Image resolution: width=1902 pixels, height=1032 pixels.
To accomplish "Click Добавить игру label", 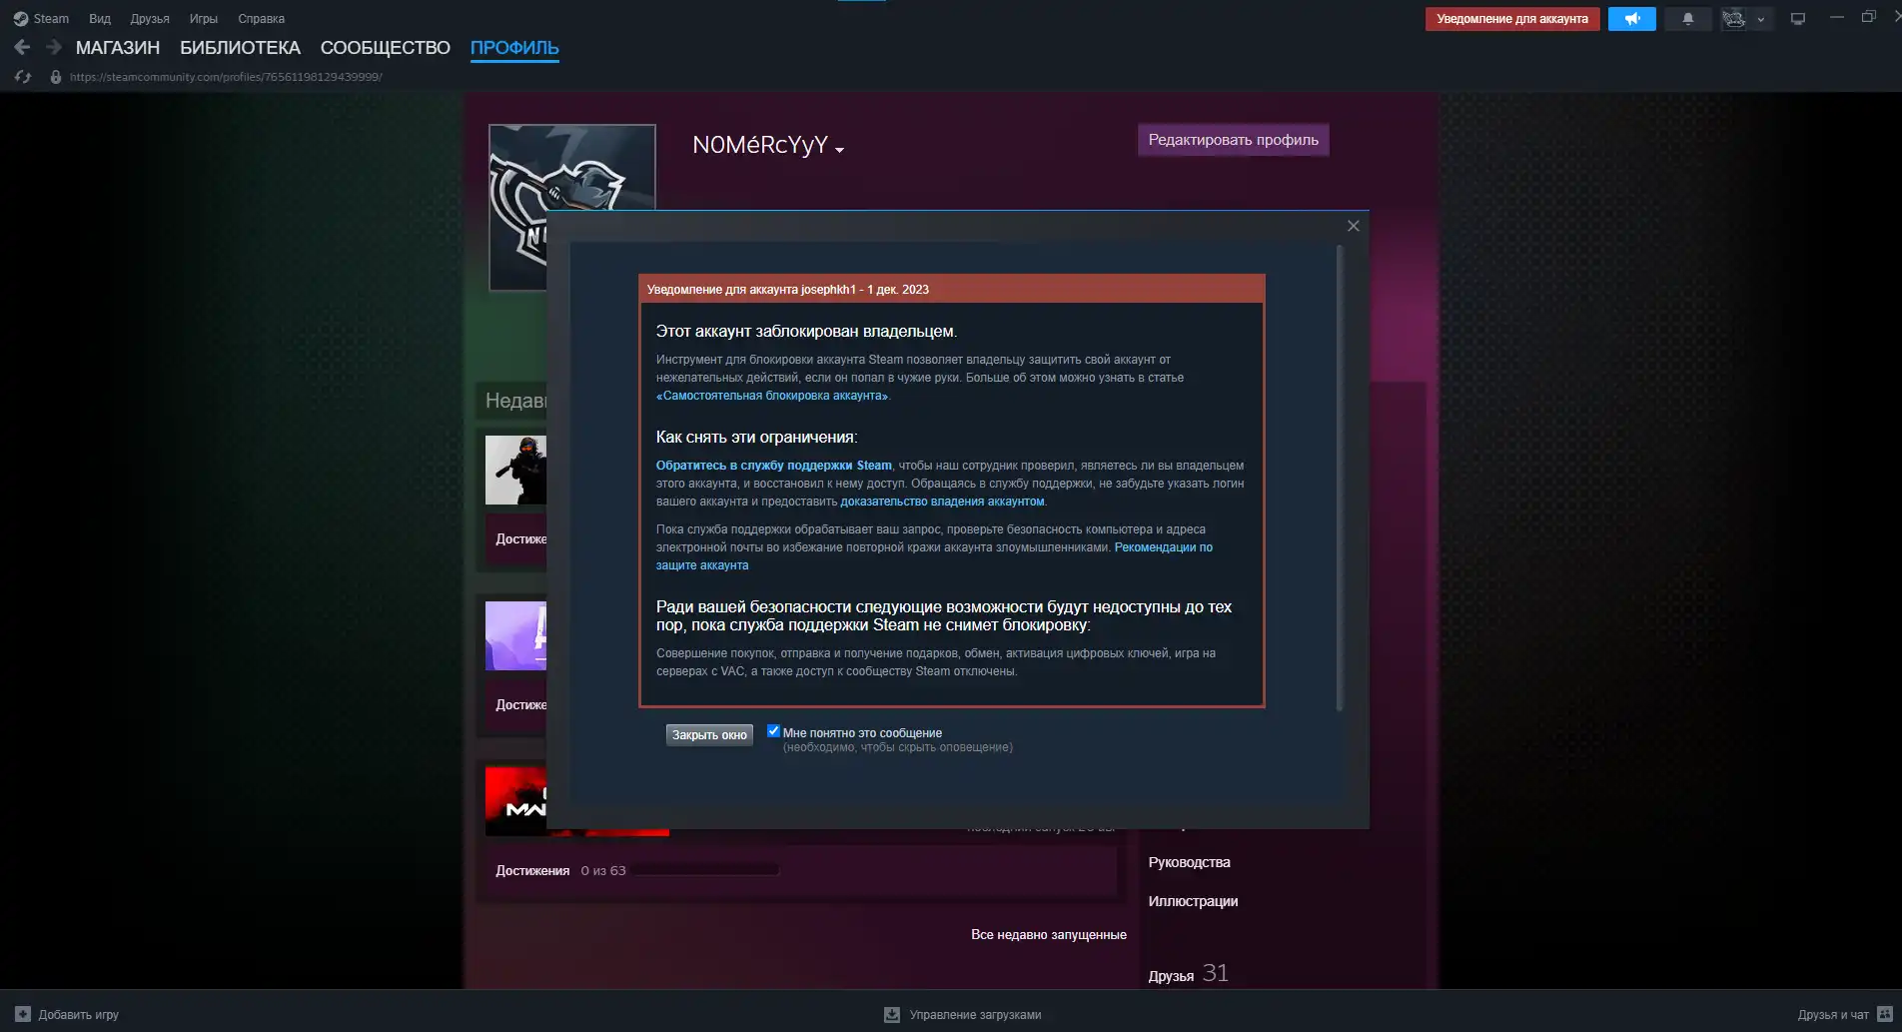I will pos(78,1015).
